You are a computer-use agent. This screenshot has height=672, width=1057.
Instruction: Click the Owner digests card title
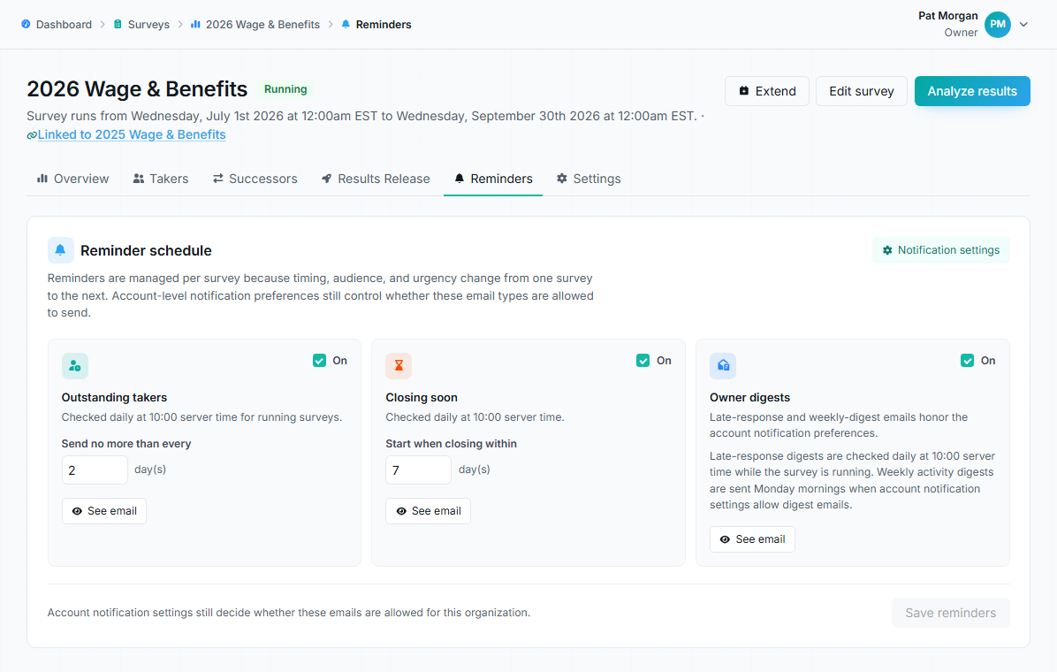coord(749,397)
